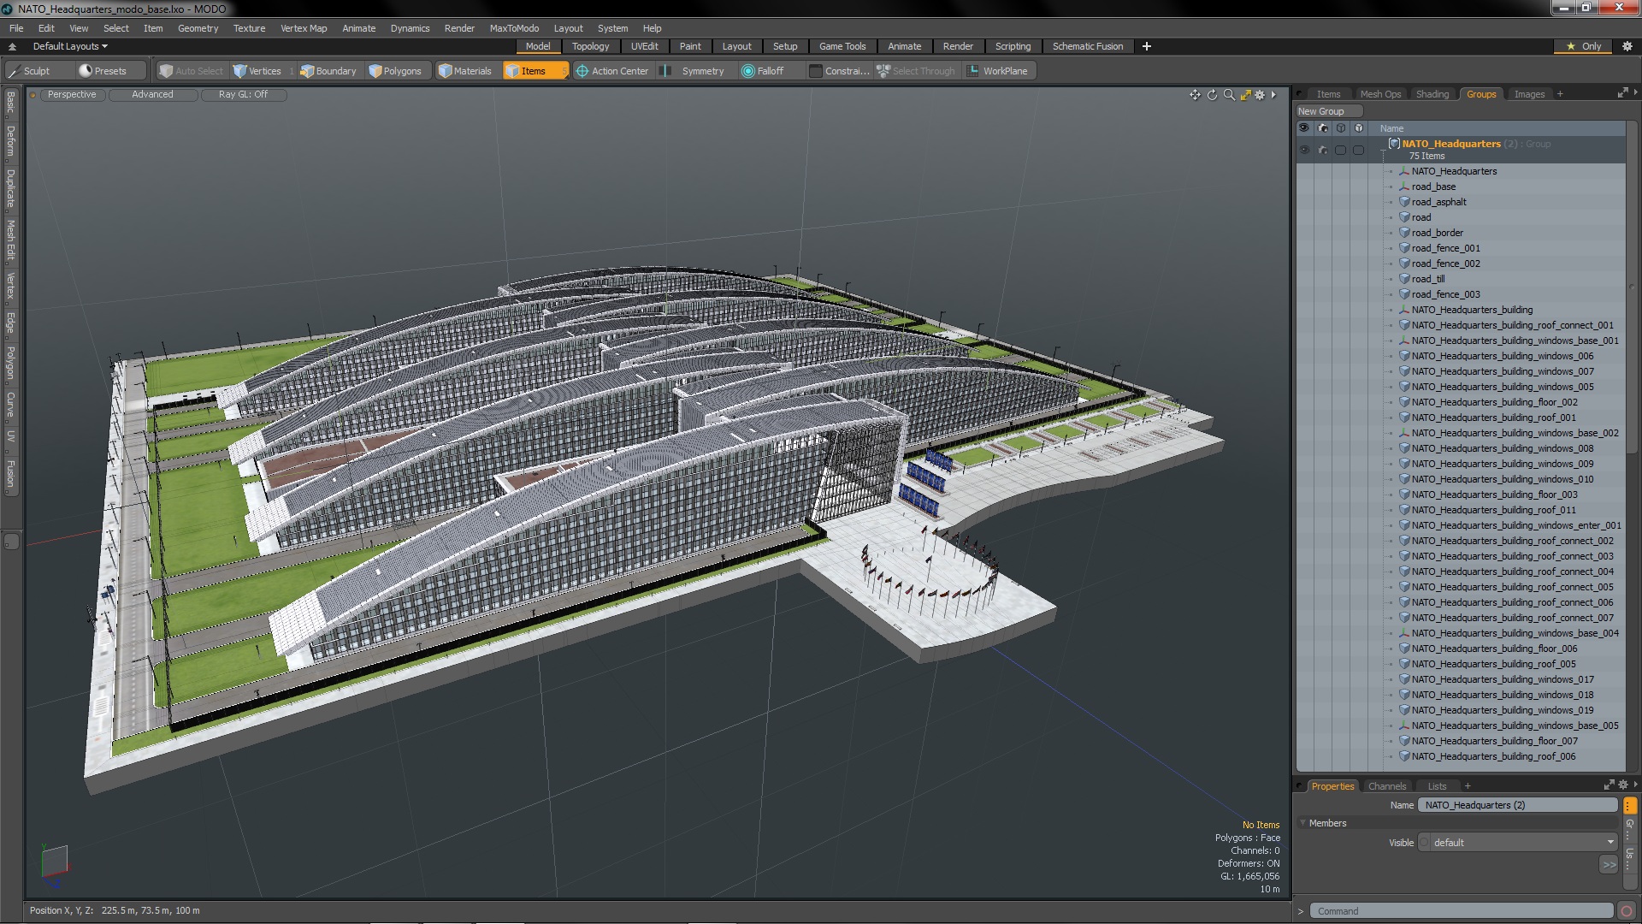The image size is (1642, 924).
Task: Select NATO_Headquarters_building_floor_007 in list
Action: 1494,741
